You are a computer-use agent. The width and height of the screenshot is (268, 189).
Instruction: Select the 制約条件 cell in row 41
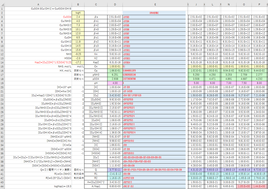78,174
